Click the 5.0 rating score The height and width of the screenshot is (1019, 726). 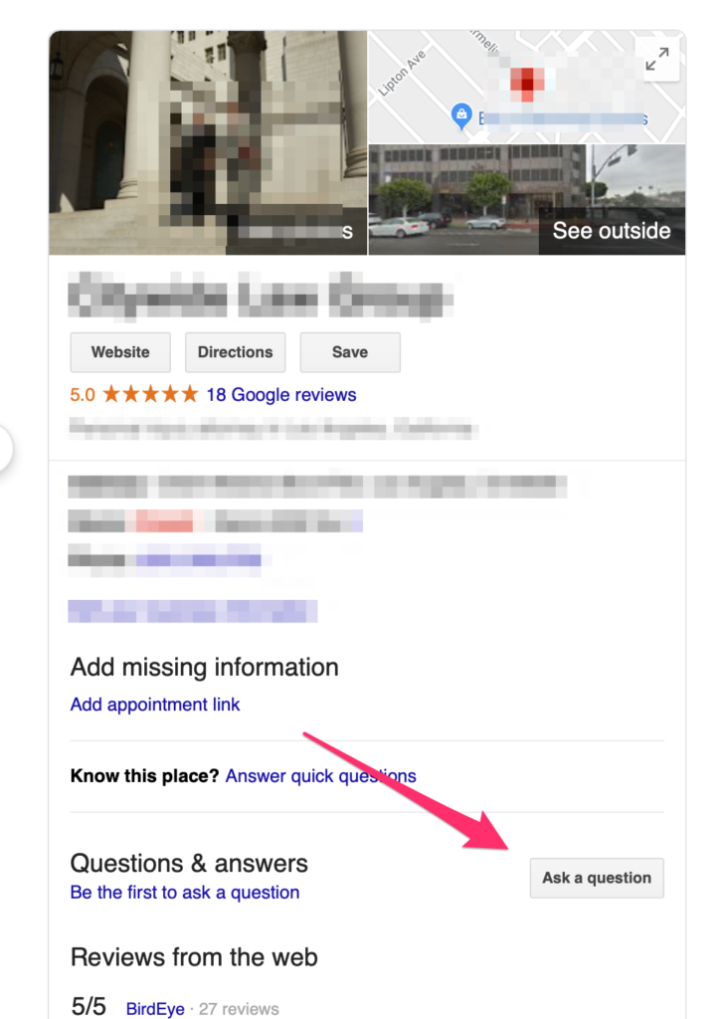click(83, 394)
